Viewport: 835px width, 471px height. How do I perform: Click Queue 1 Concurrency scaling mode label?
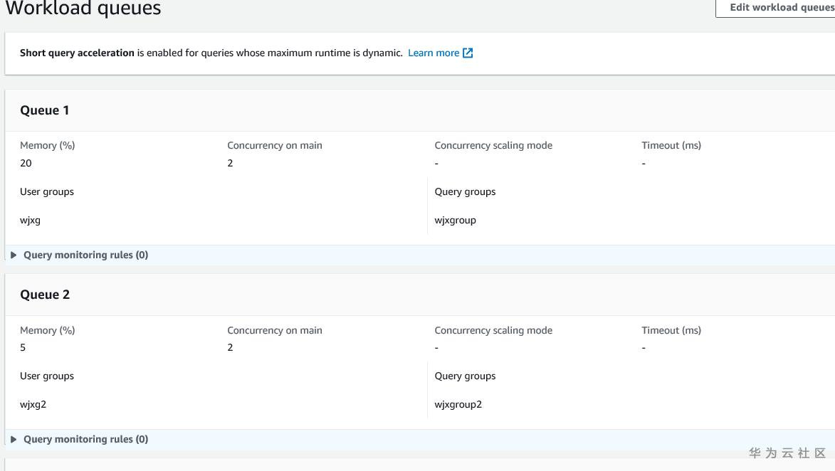493,145
